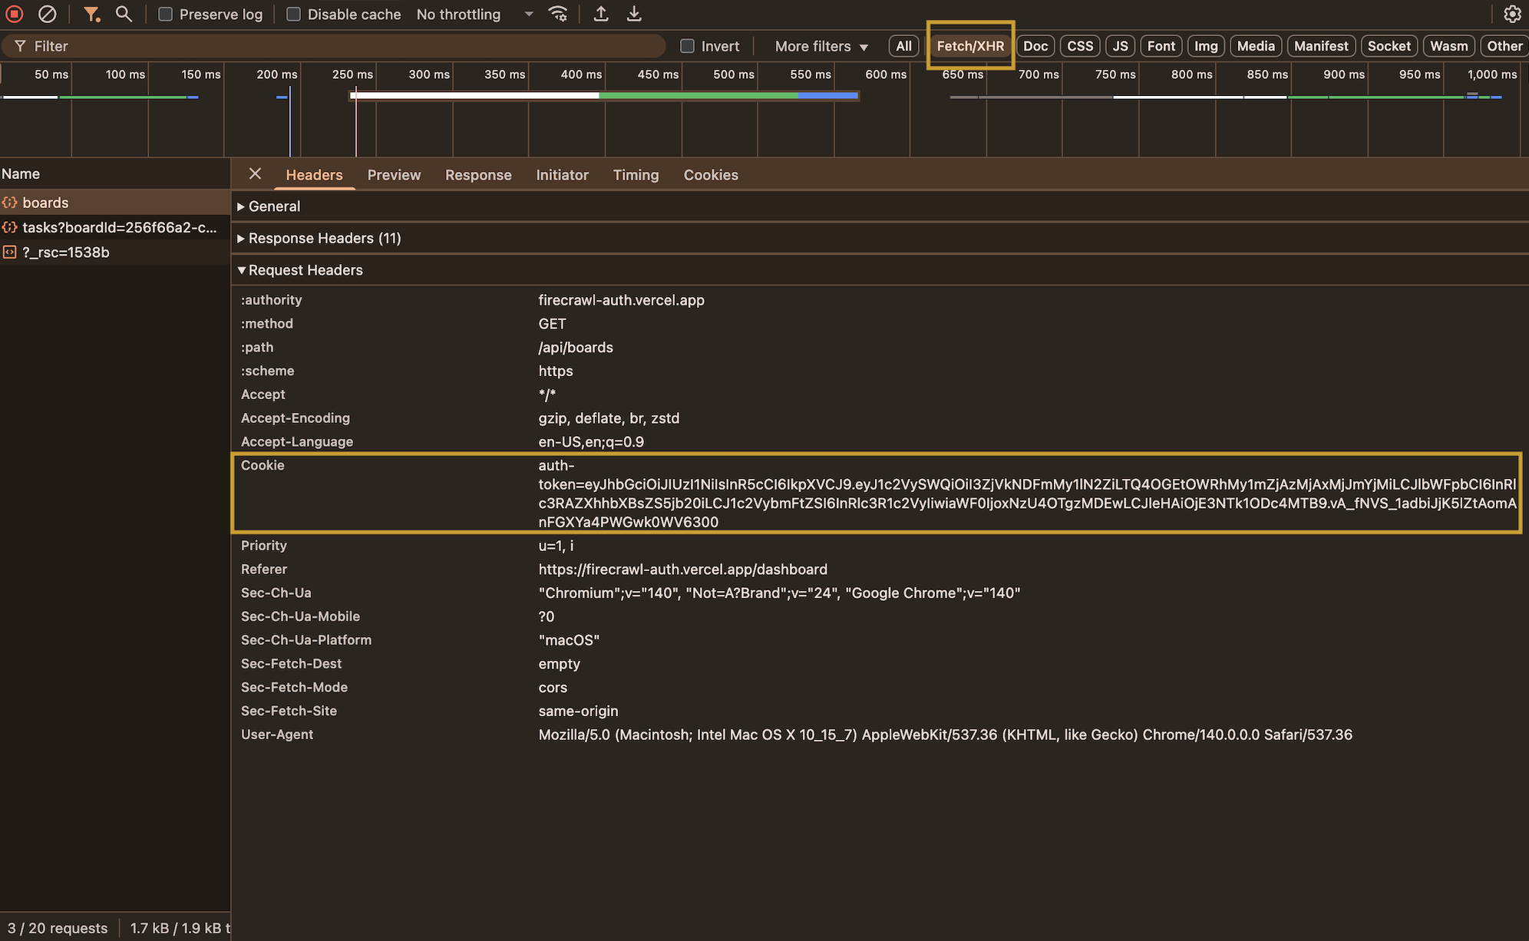Enable Disable cache
Viewport: 1529px width, 941px height.
pyautogui.click(x=293, y=14)
